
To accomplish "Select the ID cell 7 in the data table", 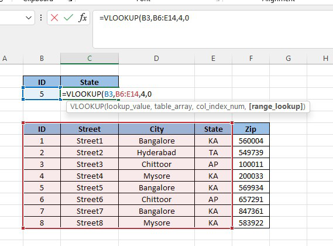I will tap(42, 211).
